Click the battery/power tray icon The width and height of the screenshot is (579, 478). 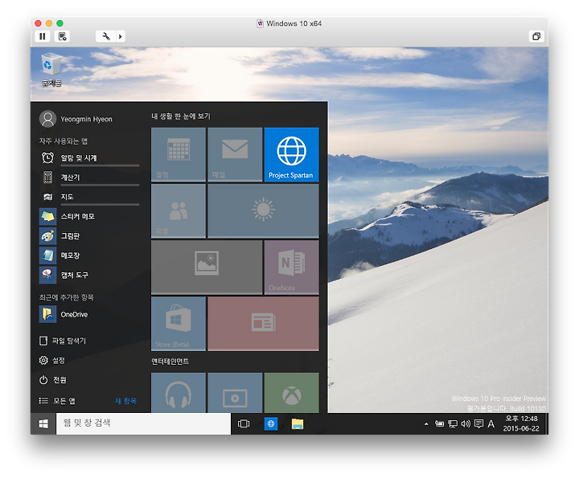point(439,424)
